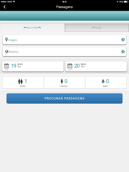This screenshot has width=129, height=172.
Task: Change the Criança count of 0
Action: pyautogui.click(x=66, y=81)
